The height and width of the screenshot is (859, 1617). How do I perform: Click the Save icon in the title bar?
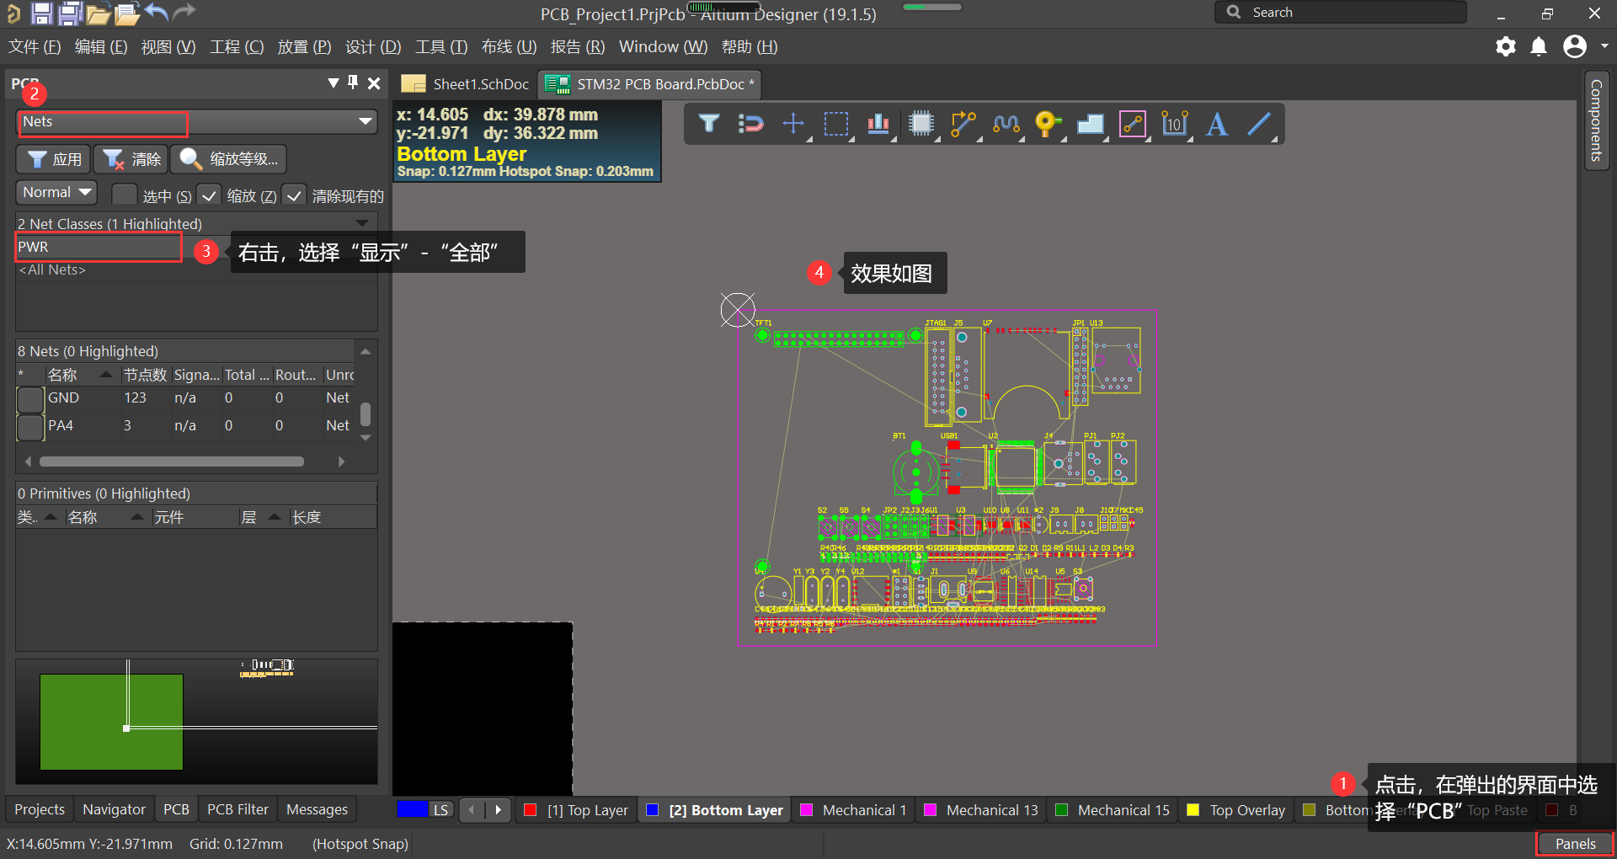(x=41, y=13)
